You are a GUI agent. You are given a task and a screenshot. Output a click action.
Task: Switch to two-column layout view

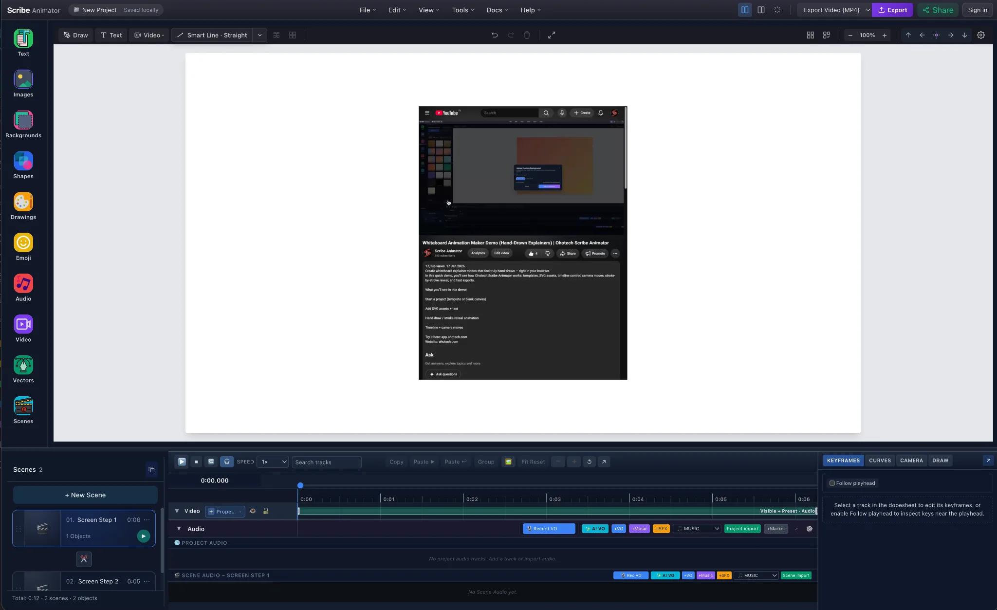click(745, 10)
